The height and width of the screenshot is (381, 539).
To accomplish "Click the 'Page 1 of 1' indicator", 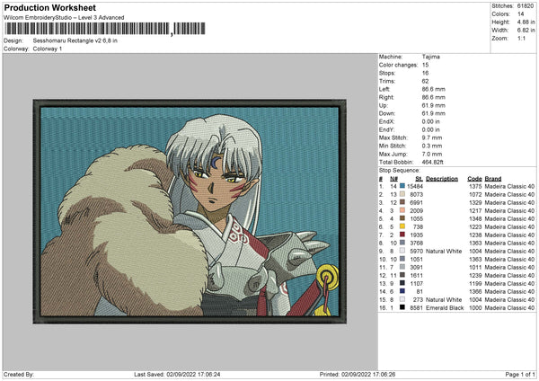I will pyautogui.click(x=520, y=374).
